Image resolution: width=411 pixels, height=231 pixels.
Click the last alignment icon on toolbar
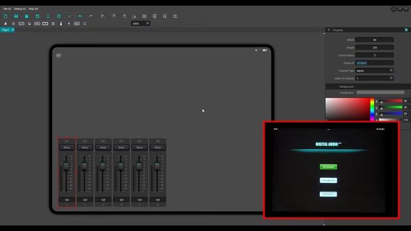tap(175, 16)
